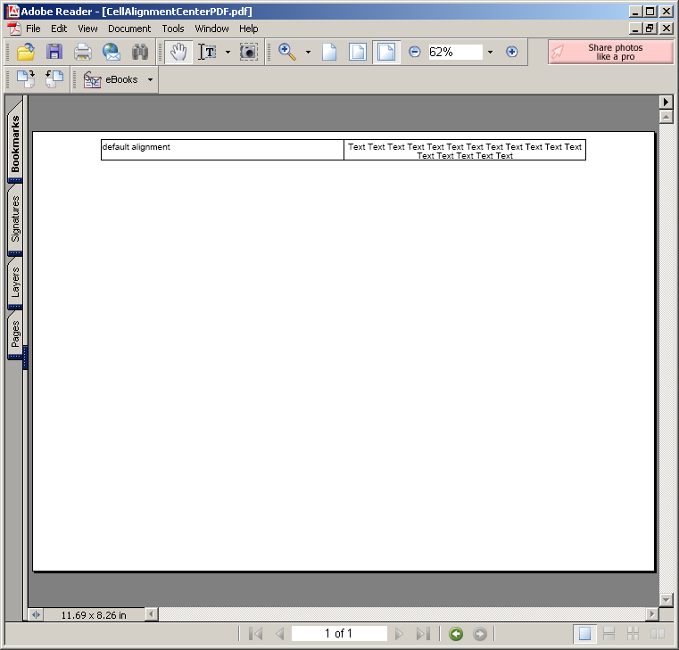Go to the last page

click(423, 634)
